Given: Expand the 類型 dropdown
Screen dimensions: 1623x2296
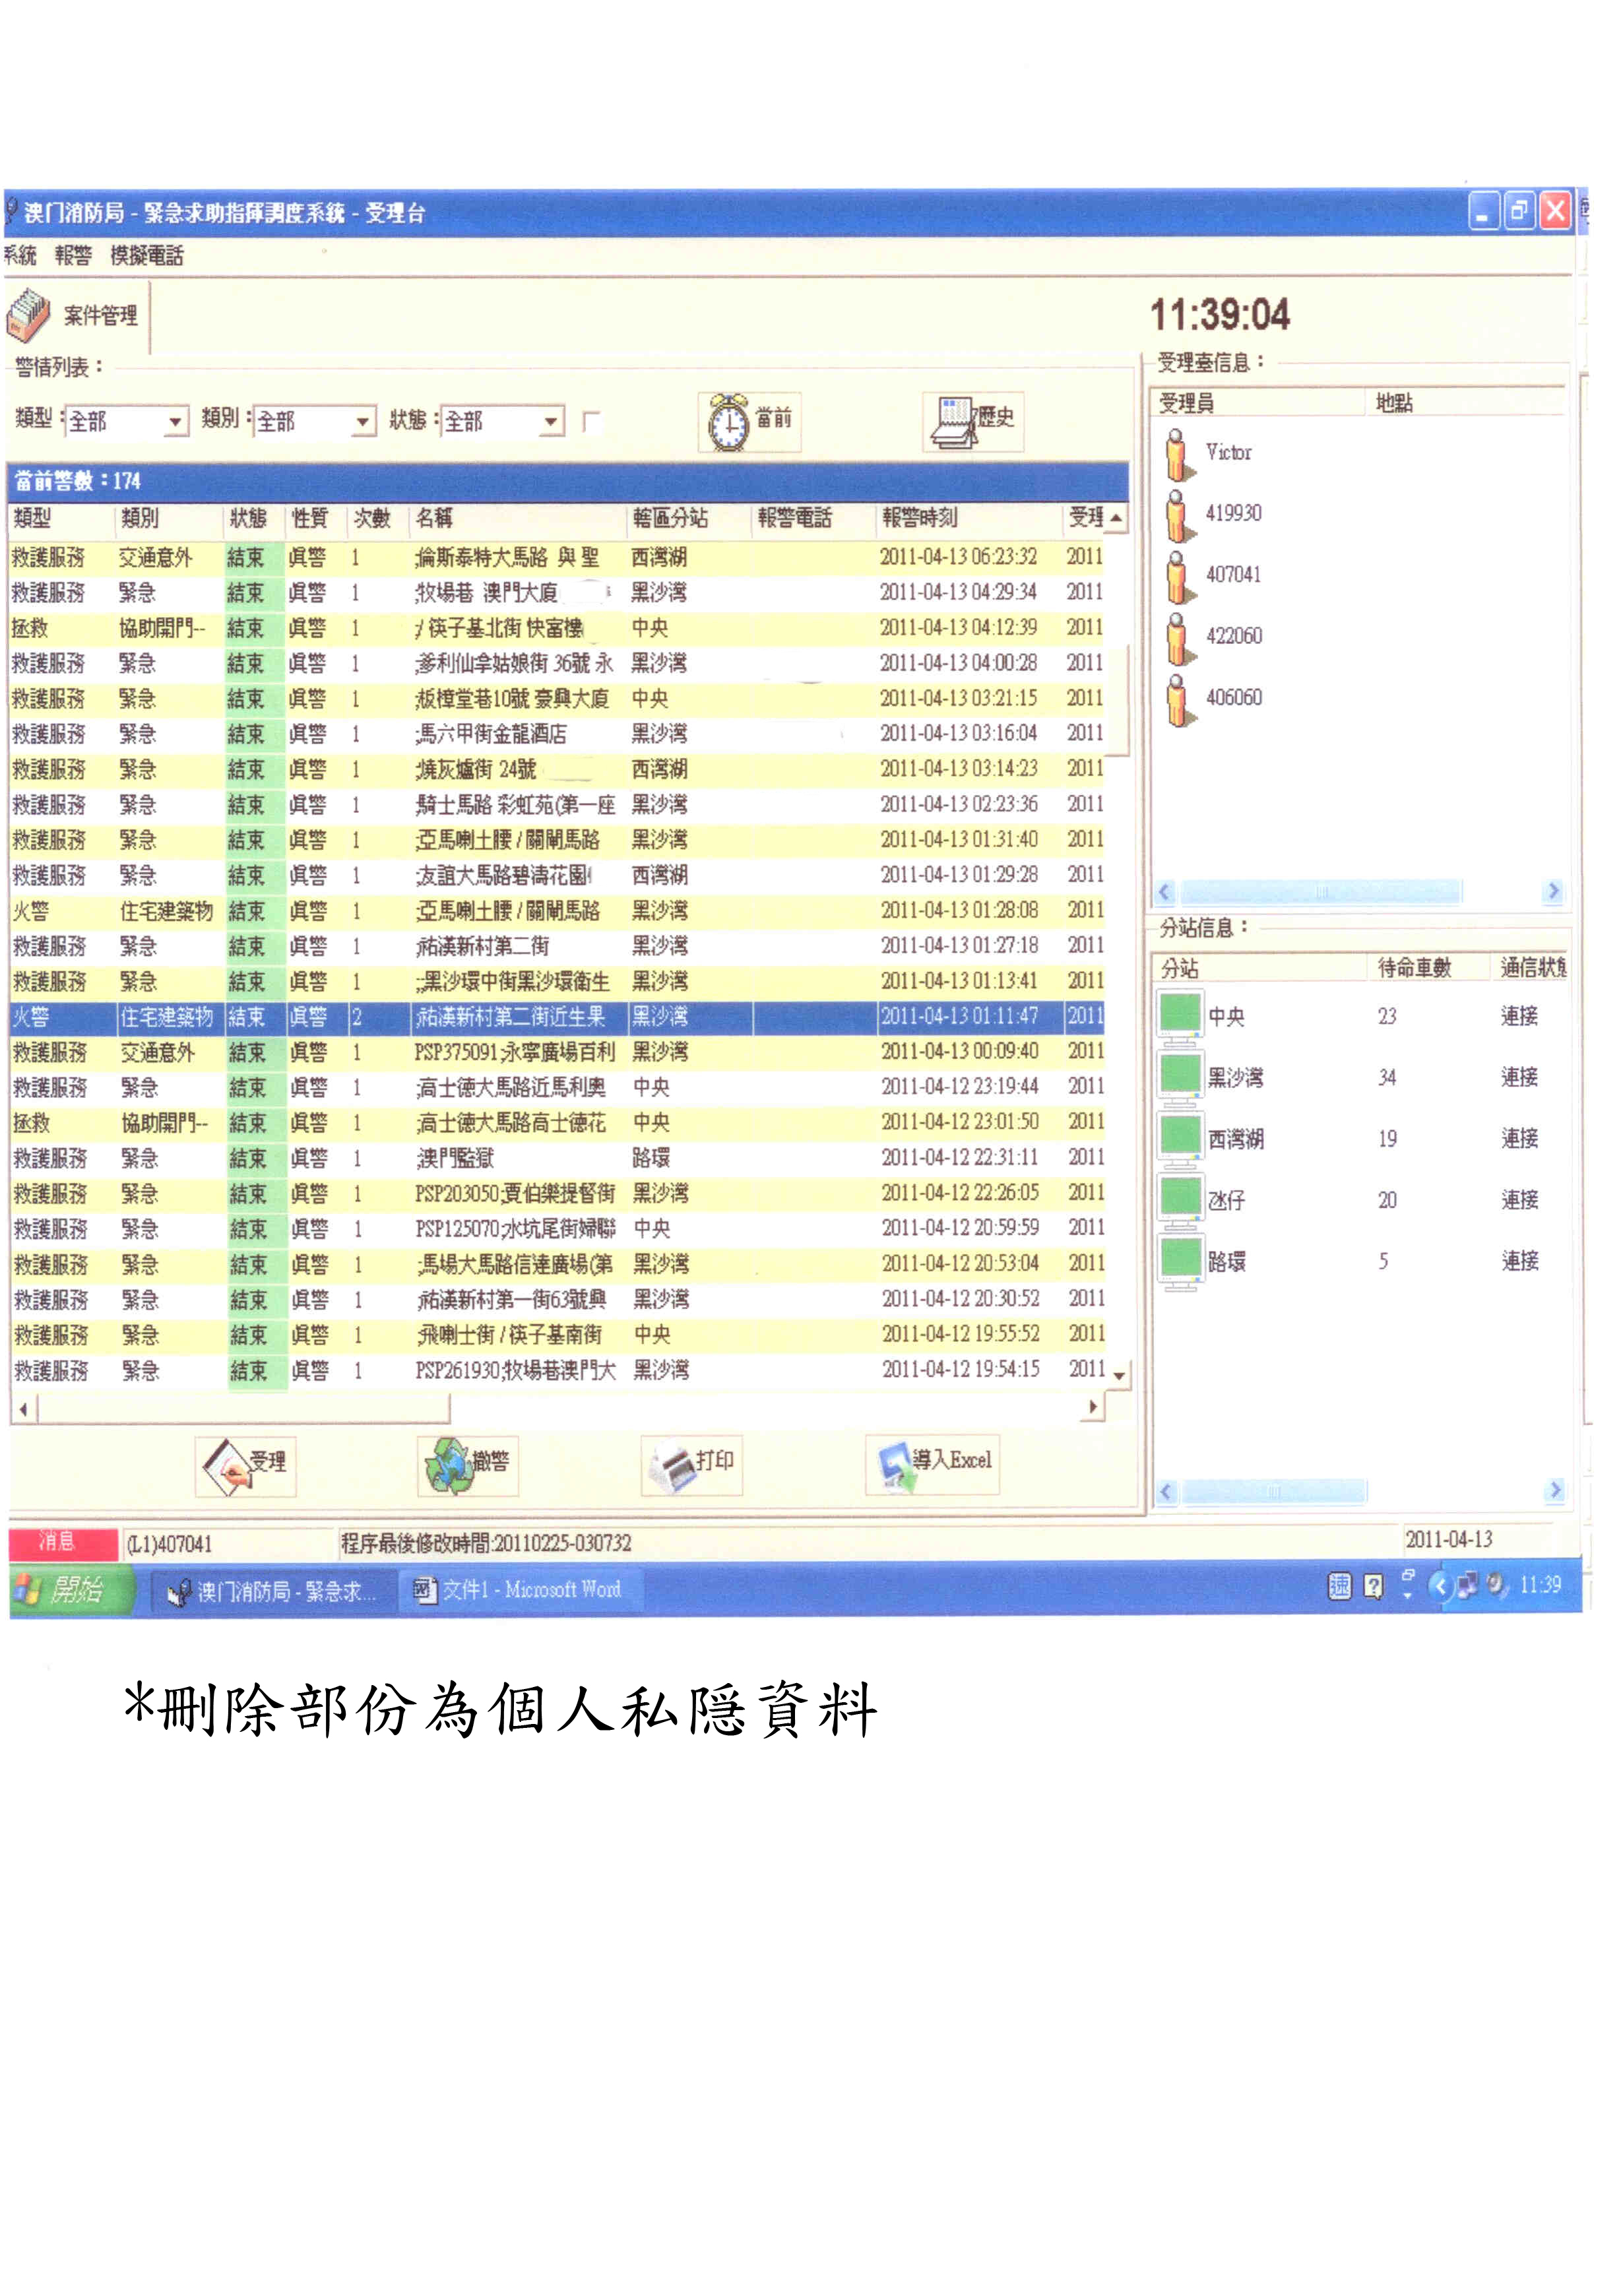Looking at the screenshot, I should [176, 422].
